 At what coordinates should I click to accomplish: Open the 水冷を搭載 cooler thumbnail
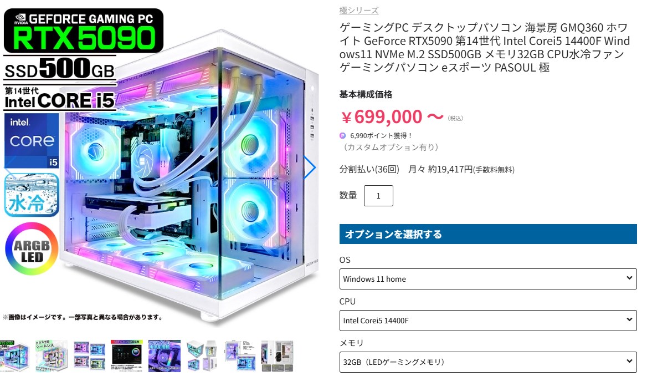164,355
